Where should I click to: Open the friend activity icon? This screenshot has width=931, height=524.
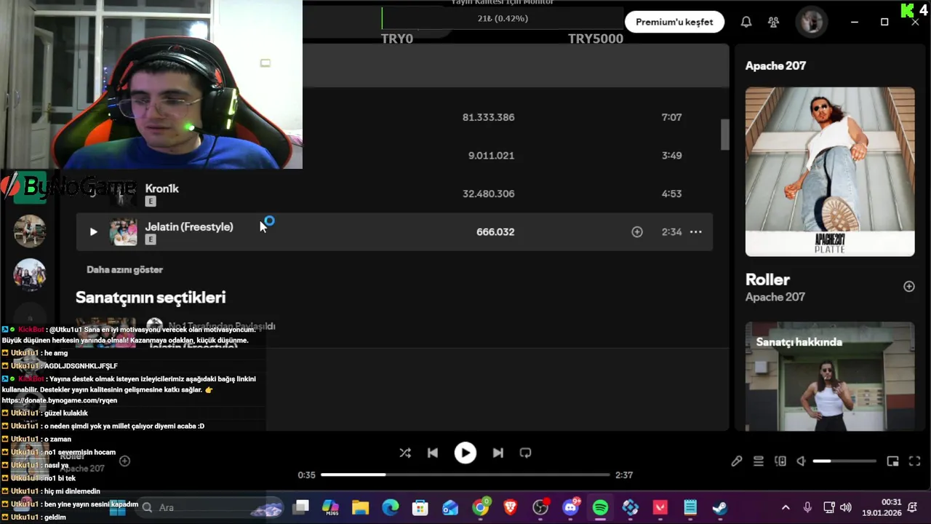(774, 22)
